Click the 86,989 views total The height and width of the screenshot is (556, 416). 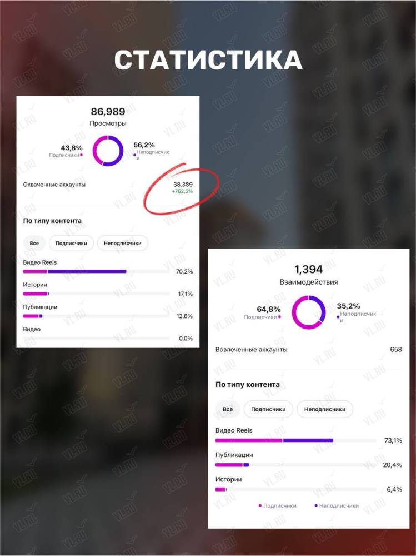[x=108, y=112]
